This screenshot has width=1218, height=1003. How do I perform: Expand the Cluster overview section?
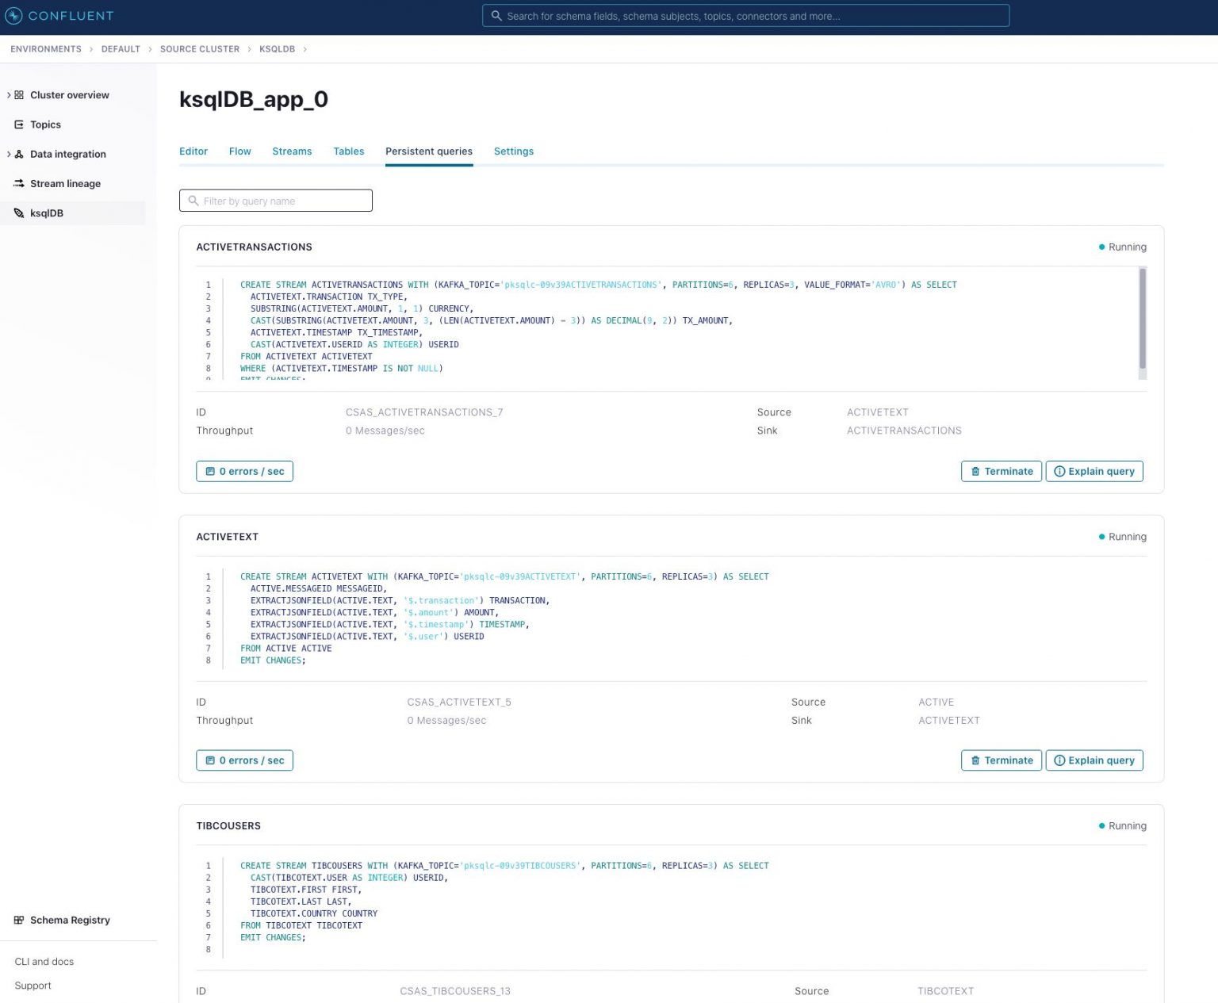click(x=8, y=94)
